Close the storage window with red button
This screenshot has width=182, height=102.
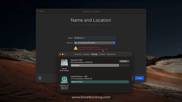pos(60,54)
